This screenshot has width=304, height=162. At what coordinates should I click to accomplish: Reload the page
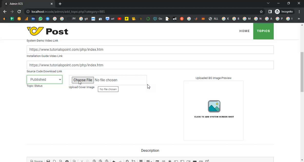tap(19, 12)
